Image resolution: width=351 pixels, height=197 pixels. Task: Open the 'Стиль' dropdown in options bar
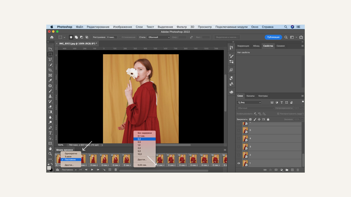pyautogui.click(x=159, y=37)
